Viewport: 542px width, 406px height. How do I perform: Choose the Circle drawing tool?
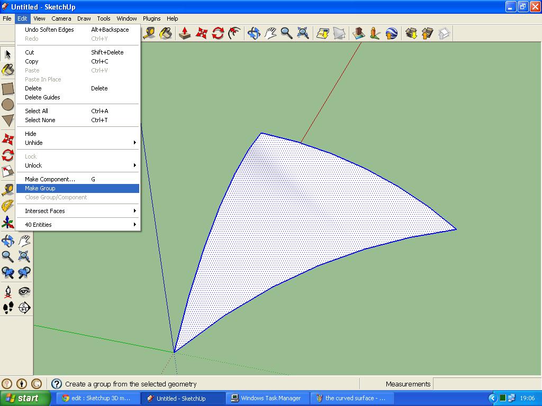click(7, 104)
